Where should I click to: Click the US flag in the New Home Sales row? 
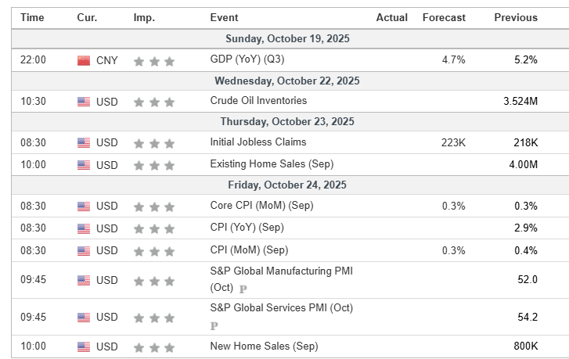(x=84, y=346)
